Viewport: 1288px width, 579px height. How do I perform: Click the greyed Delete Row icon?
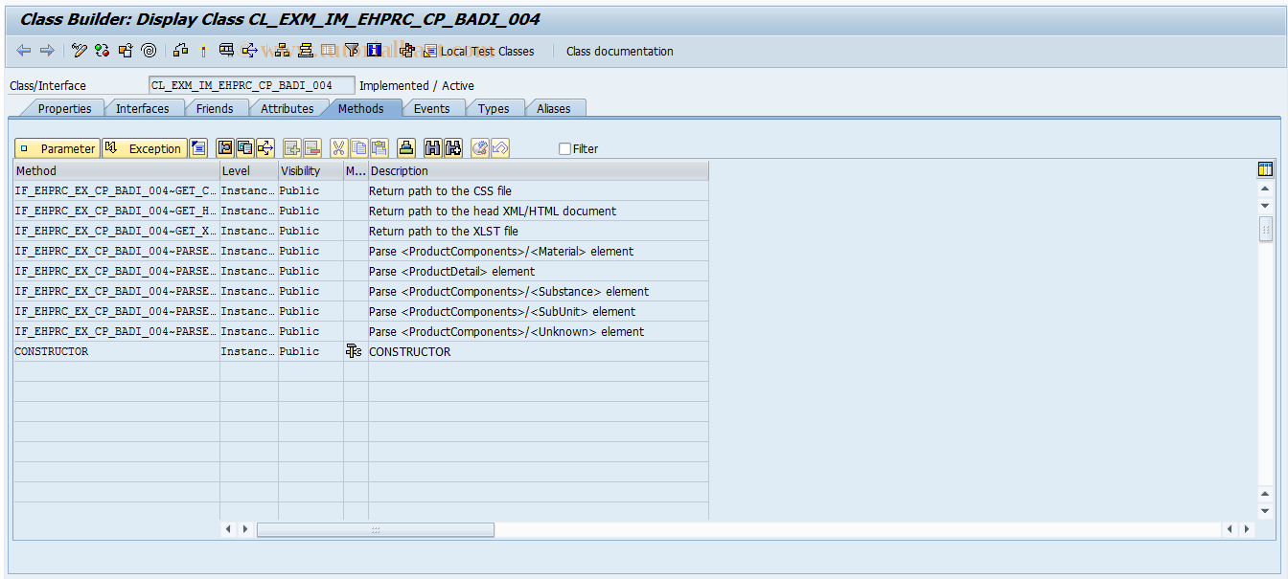tap(311, 148)
